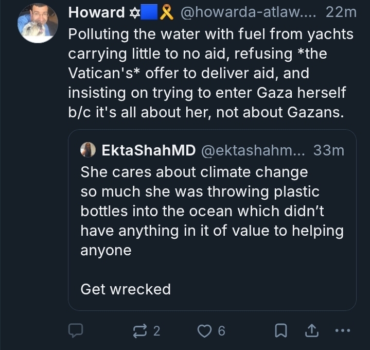
Task: Click EktaShahMD's small avatar in quoted post
Action: [x=89, y=150]
